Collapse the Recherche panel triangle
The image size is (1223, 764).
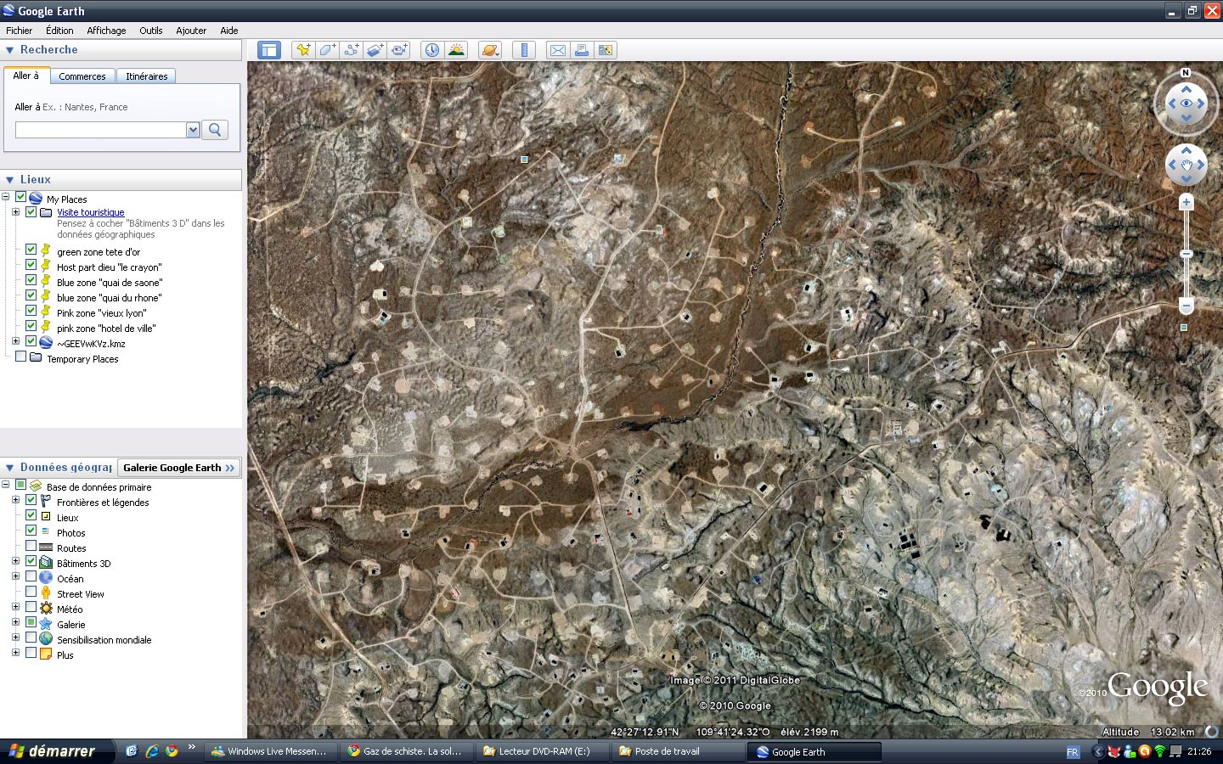(x=10, y=50)
